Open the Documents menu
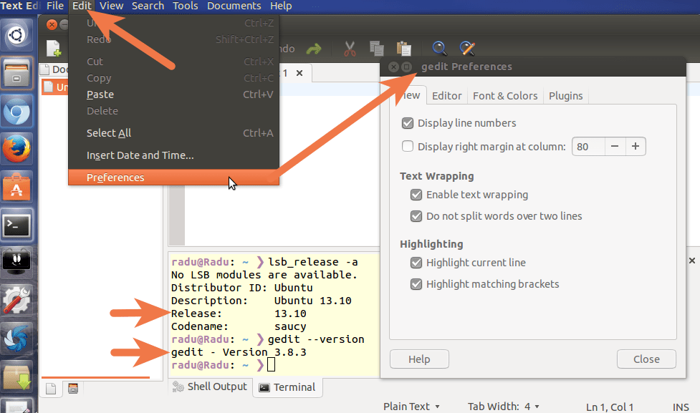 [x=234, y=6]
